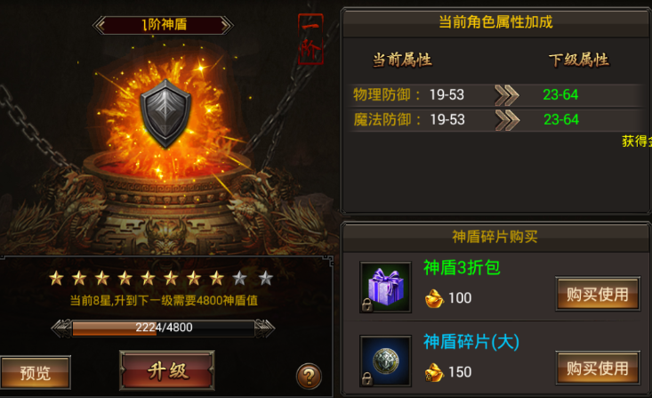This screenshot has width=652, height=398.
Task: Click the 升级 upgrade button
Action: [167, 370]
